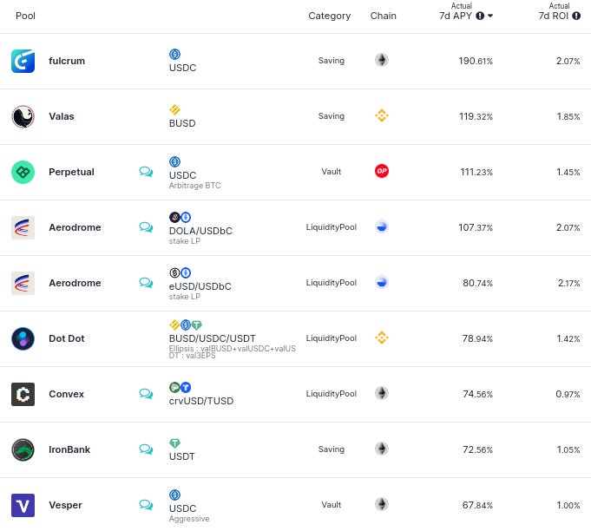Viewport: 591px width, 531px height.
Task: Click the Base chain icon in eUSD/USDbC row
Action: click(x=382, y=282)
